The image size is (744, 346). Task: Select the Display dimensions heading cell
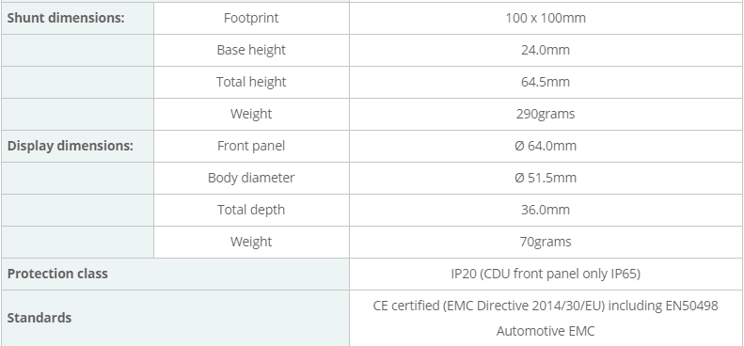point(77,146)
